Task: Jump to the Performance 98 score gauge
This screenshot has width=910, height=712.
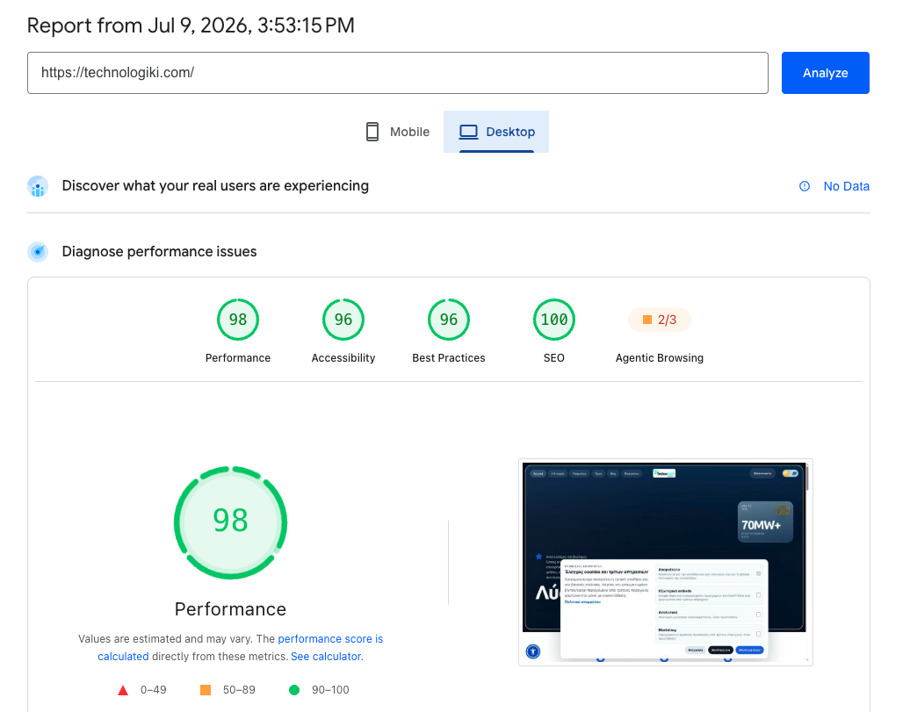Action: pyautogui.click(x=238, y=320)
